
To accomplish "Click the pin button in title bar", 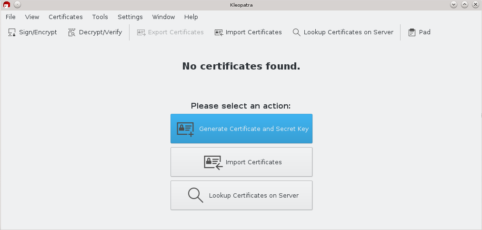I will (x=17, y=4).
